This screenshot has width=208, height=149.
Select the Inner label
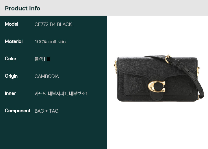[x=10, y=94]
